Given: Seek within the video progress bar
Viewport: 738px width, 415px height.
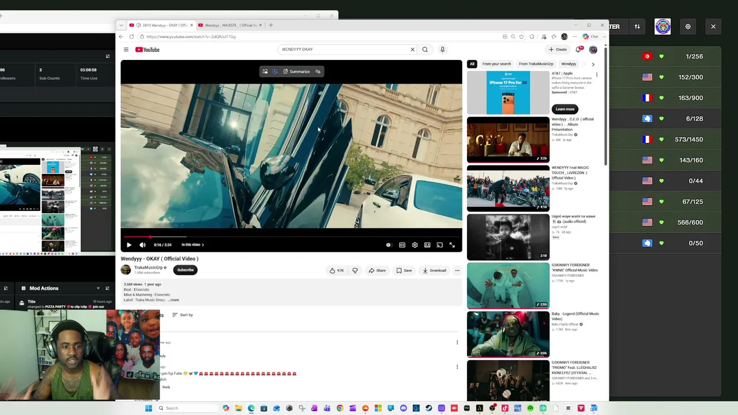Looking at the screenshot, I should pyautogui.click(x=291, y=236).
